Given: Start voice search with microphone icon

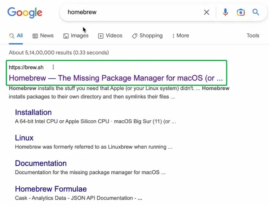Looking at the screenshot, I should click(x=225, y=12).
